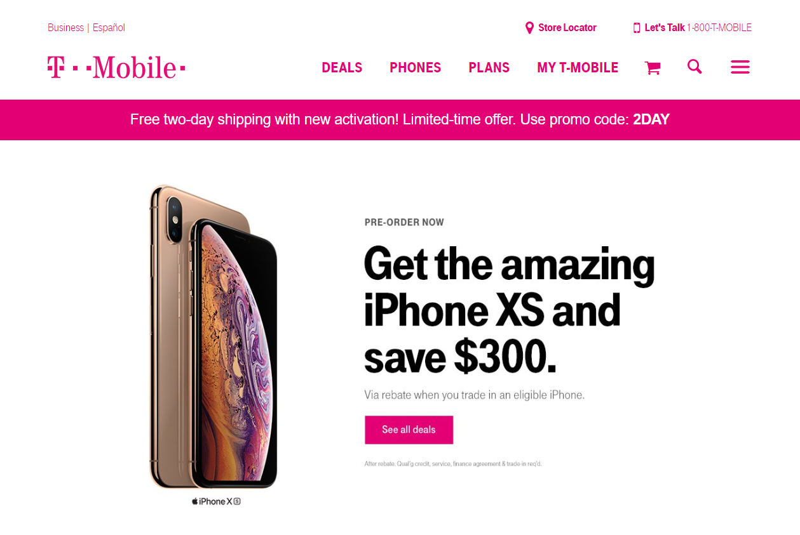Open the Business link
This screenshot has width=800, height=535.
pos(65,28)
